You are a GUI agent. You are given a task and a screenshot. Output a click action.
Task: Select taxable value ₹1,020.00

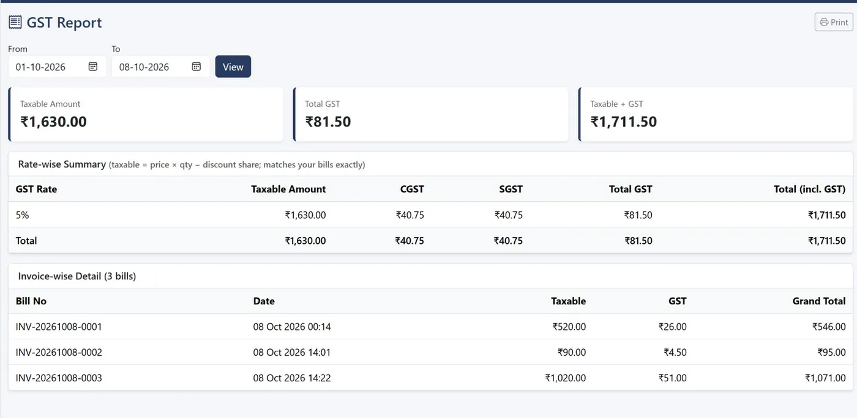coord(566,378)
